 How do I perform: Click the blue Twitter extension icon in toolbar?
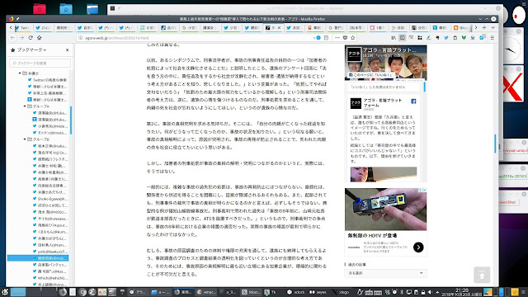[446, 38]
